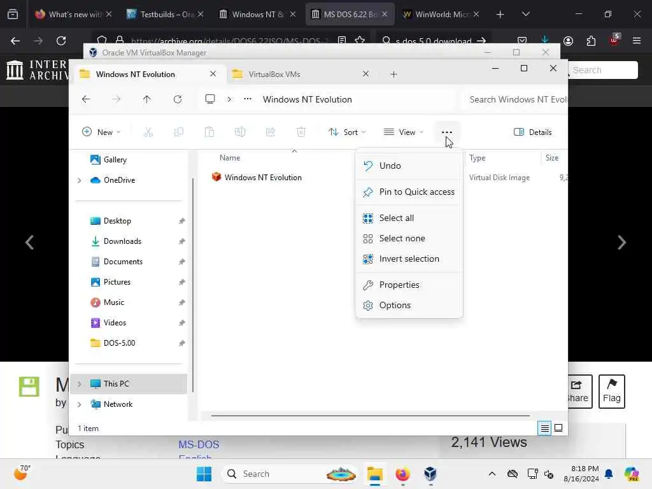Go to next image with right arrow
This screenshot has height=489, width=652.
[621, 243]
